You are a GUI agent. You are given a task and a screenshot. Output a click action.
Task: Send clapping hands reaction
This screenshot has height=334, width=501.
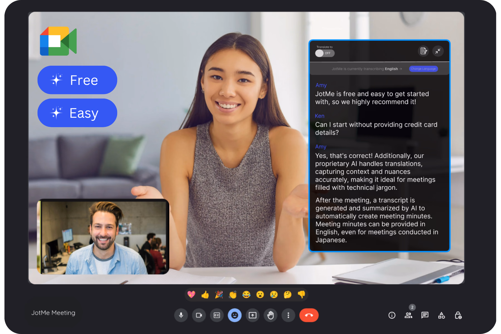[233, 294]
